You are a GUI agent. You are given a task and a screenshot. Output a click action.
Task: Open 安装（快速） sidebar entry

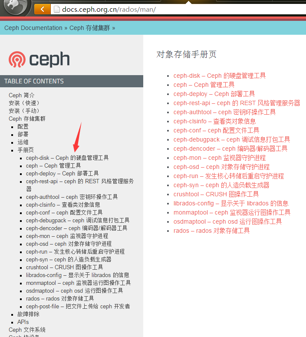tap(24, 103)
